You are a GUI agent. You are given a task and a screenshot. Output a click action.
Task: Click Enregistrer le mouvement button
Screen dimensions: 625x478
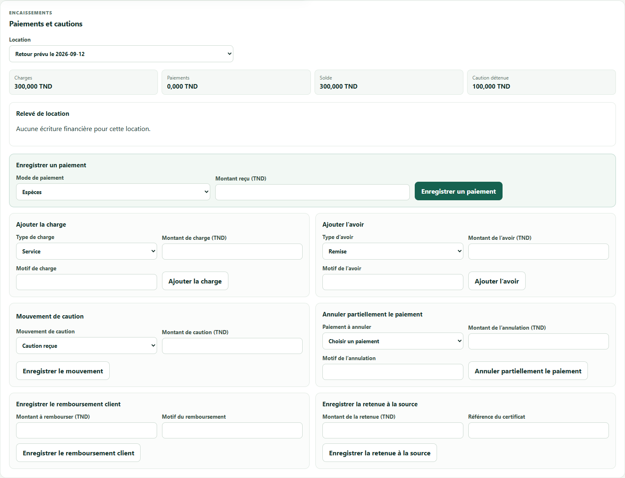coord(63,371)
